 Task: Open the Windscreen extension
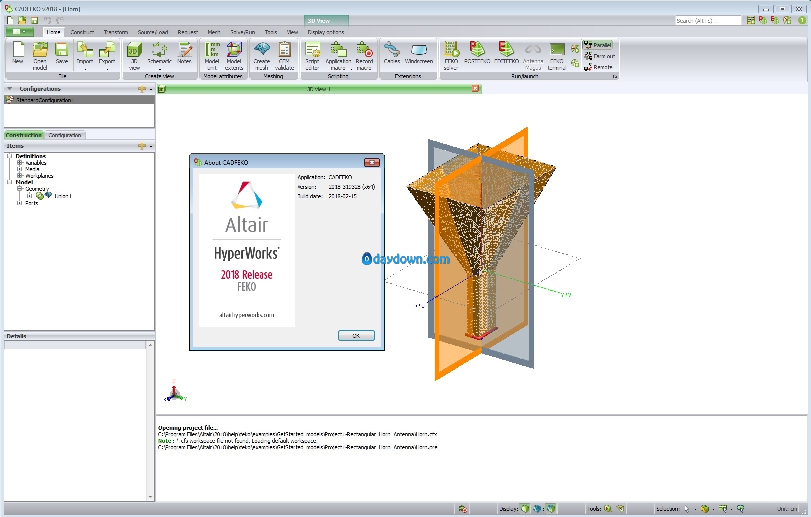(419, 54)
